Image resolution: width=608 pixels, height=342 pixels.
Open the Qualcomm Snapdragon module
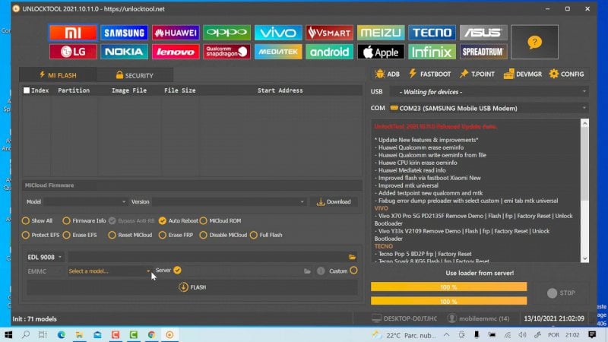pos(226,52)
